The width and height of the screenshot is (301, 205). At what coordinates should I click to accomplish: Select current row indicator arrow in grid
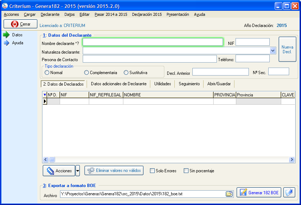[x=45, y=101]
